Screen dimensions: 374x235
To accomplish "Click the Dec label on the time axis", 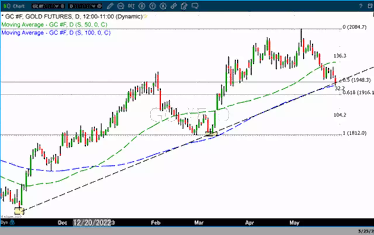I will click(x=63, y=223).
